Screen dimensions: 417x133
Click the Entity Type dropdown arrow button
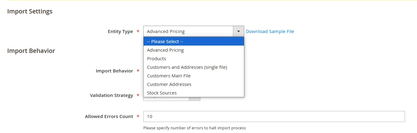(238, 31)
